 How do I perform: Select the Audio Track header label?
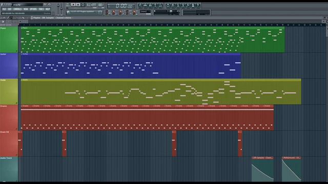[6, 158]
